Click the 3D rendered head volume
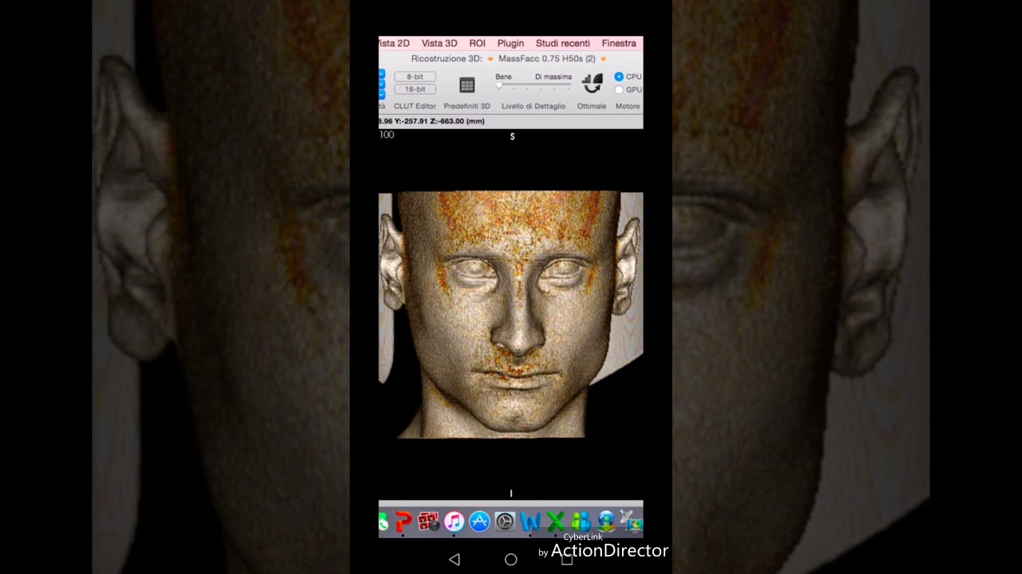This screenshot has width=1022, height=574. point(510,315)
